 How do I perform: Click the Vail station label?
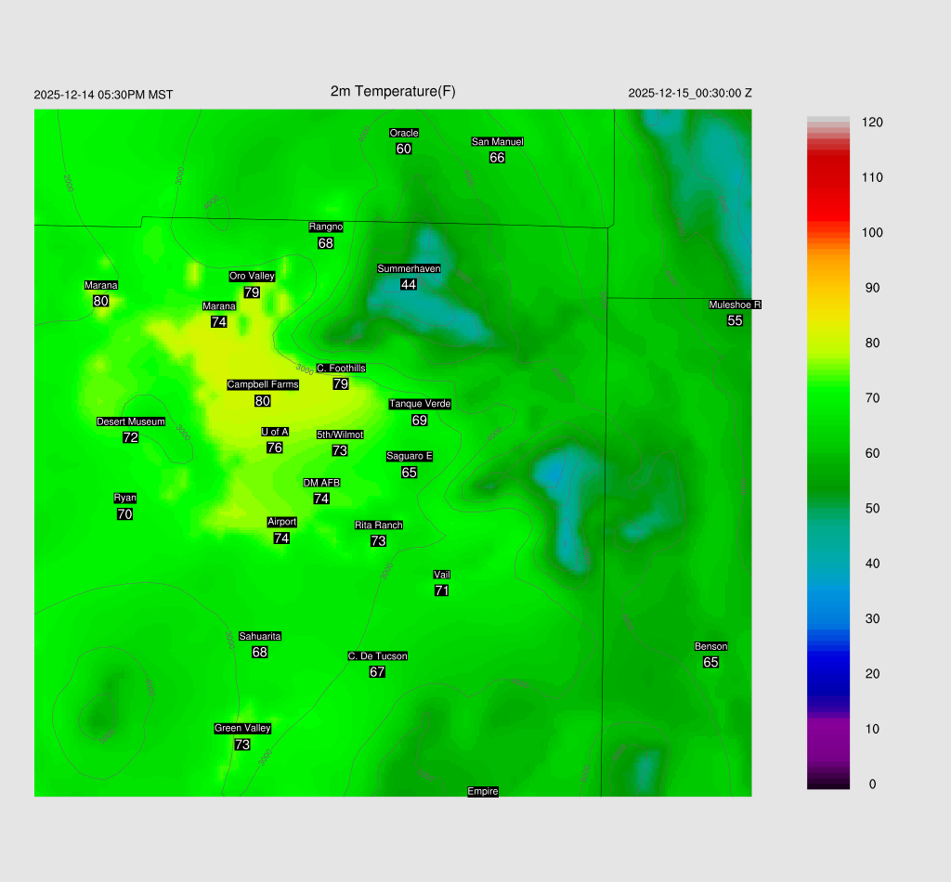442,575
